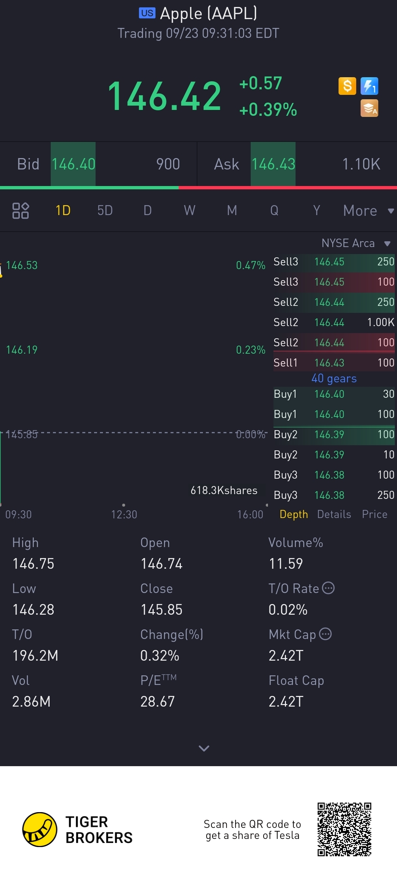Select the 1D chart tab
Screen dimensions: 397x893
point(63,211)
